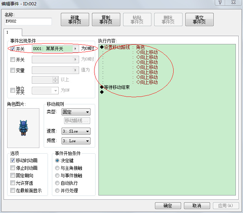Select the 并行处理 trigger radio button

tap(57, 190)
